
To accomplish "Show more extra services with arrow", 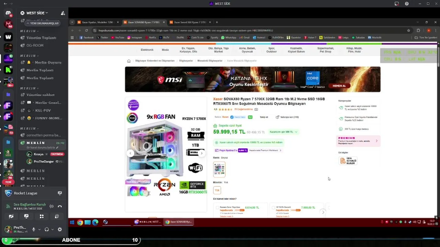I will point(323,212).
